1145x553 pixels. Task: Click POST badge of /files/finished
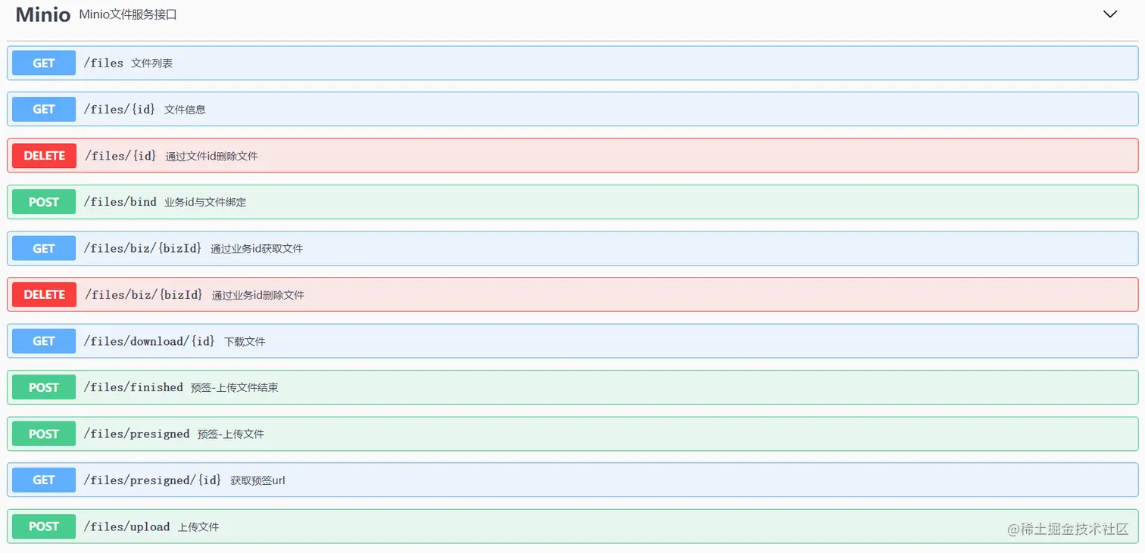coord(44,387)
